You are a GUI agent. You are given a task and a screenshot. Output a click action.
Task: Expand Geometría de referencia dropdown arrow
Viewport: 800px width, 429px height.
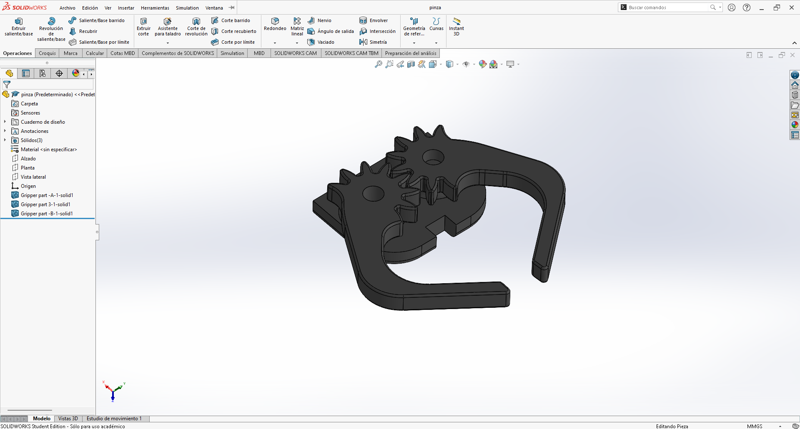(x=414, y=43)
